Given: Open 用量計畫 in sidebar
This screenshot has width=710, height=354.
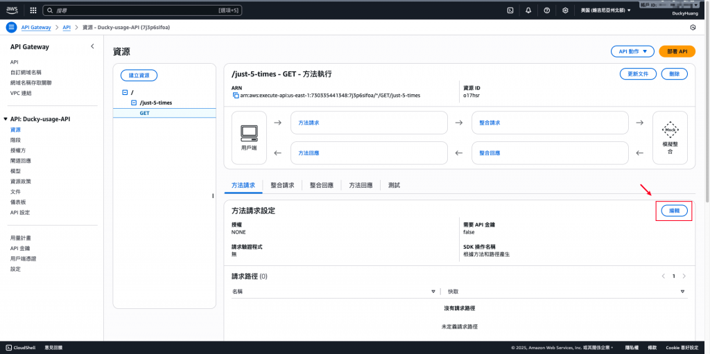Looking at the screenshot, I should (20, 238).
